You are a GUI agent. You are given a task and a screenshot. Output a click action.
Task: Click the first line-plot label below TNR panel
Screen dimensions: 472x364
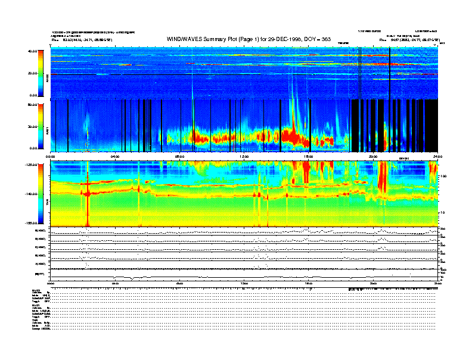point(41,231)
